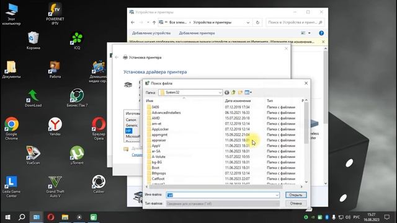Click the up arrow in Devices window
Screen dimensions: 397x223
(154, 22)
